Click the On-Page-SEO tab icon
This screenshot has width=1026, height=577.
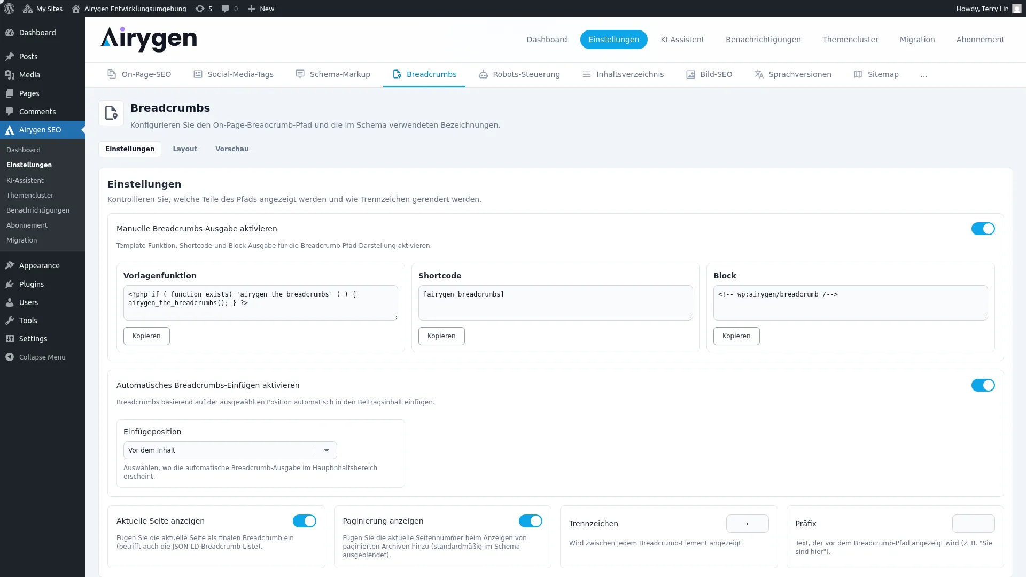click(112, 74)
